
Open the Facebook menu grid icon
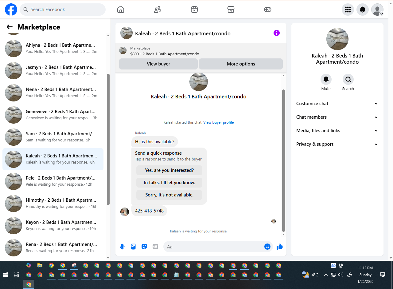click(348, 10)
